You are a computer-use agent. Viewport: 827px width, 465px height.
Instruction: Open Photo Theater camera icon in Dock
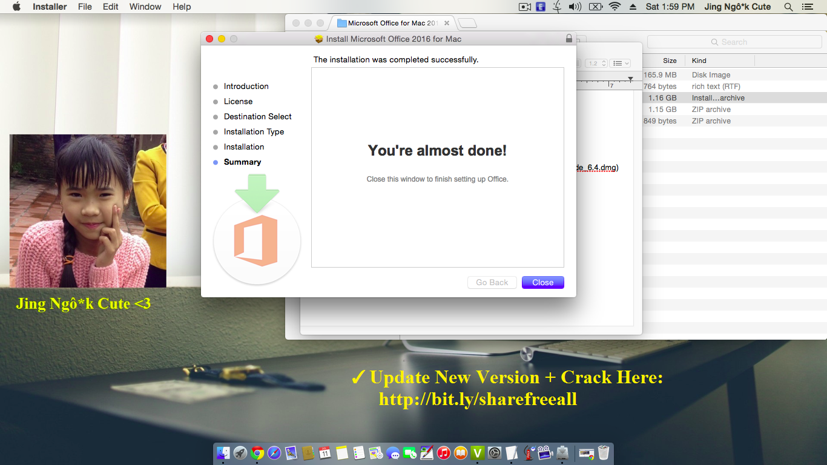coord(545,452)
